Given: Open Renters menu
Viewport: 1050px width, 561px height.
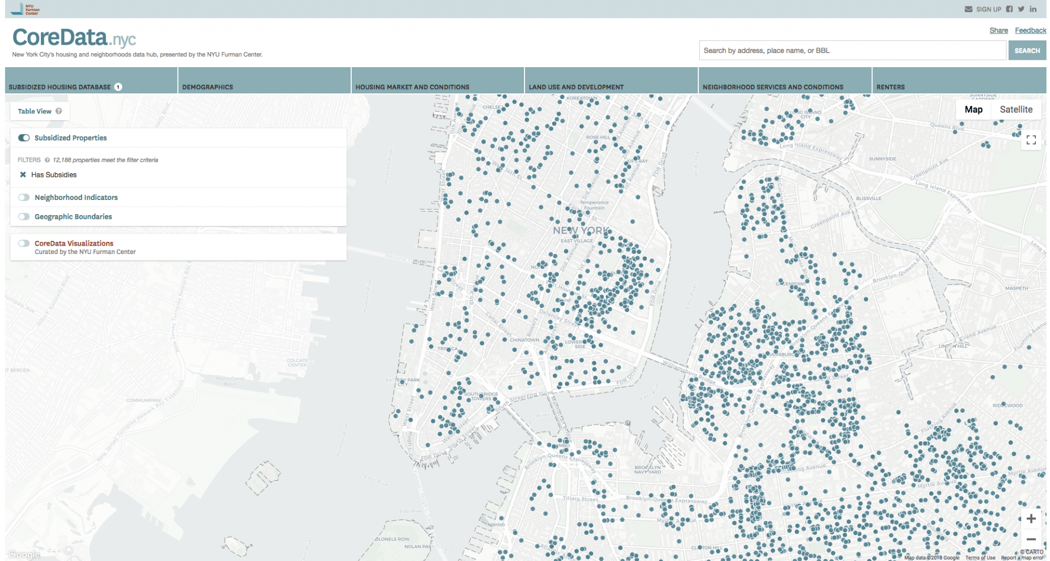Looking at the screenshot, I should pyautogui.click(x=959, y=80).
